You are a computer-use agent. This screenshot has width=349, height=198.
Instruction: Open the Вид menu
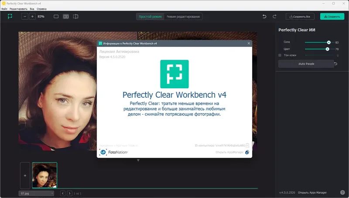click(x=32, y=9)
